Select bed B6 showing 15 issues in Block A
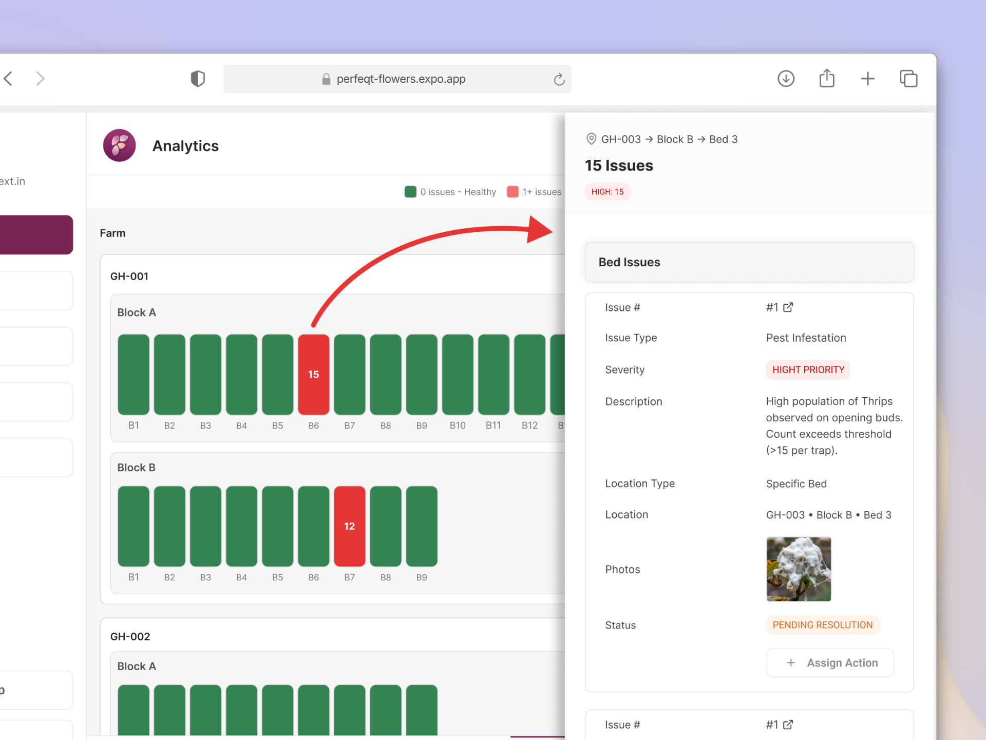This screenshot has width=986, height=740. pos(313,374)
